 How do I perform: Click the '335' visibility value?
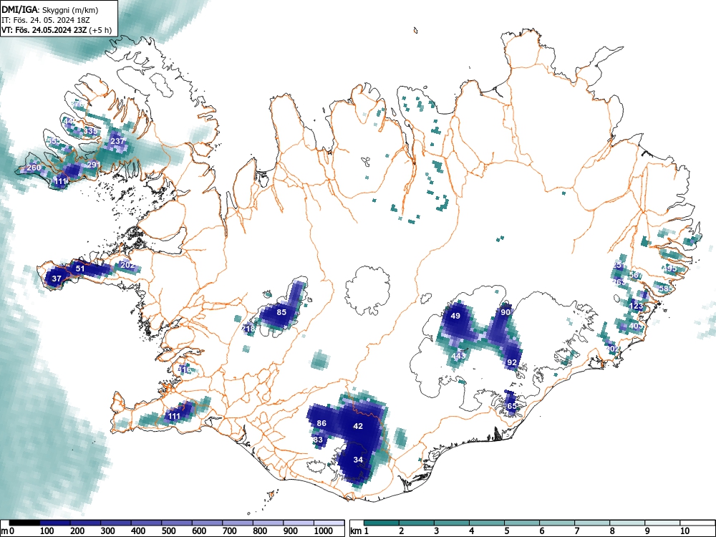[x=90, y=132]
